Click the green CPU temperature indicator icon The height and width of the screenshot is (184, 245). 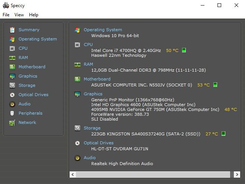click(x=184, y=50)
